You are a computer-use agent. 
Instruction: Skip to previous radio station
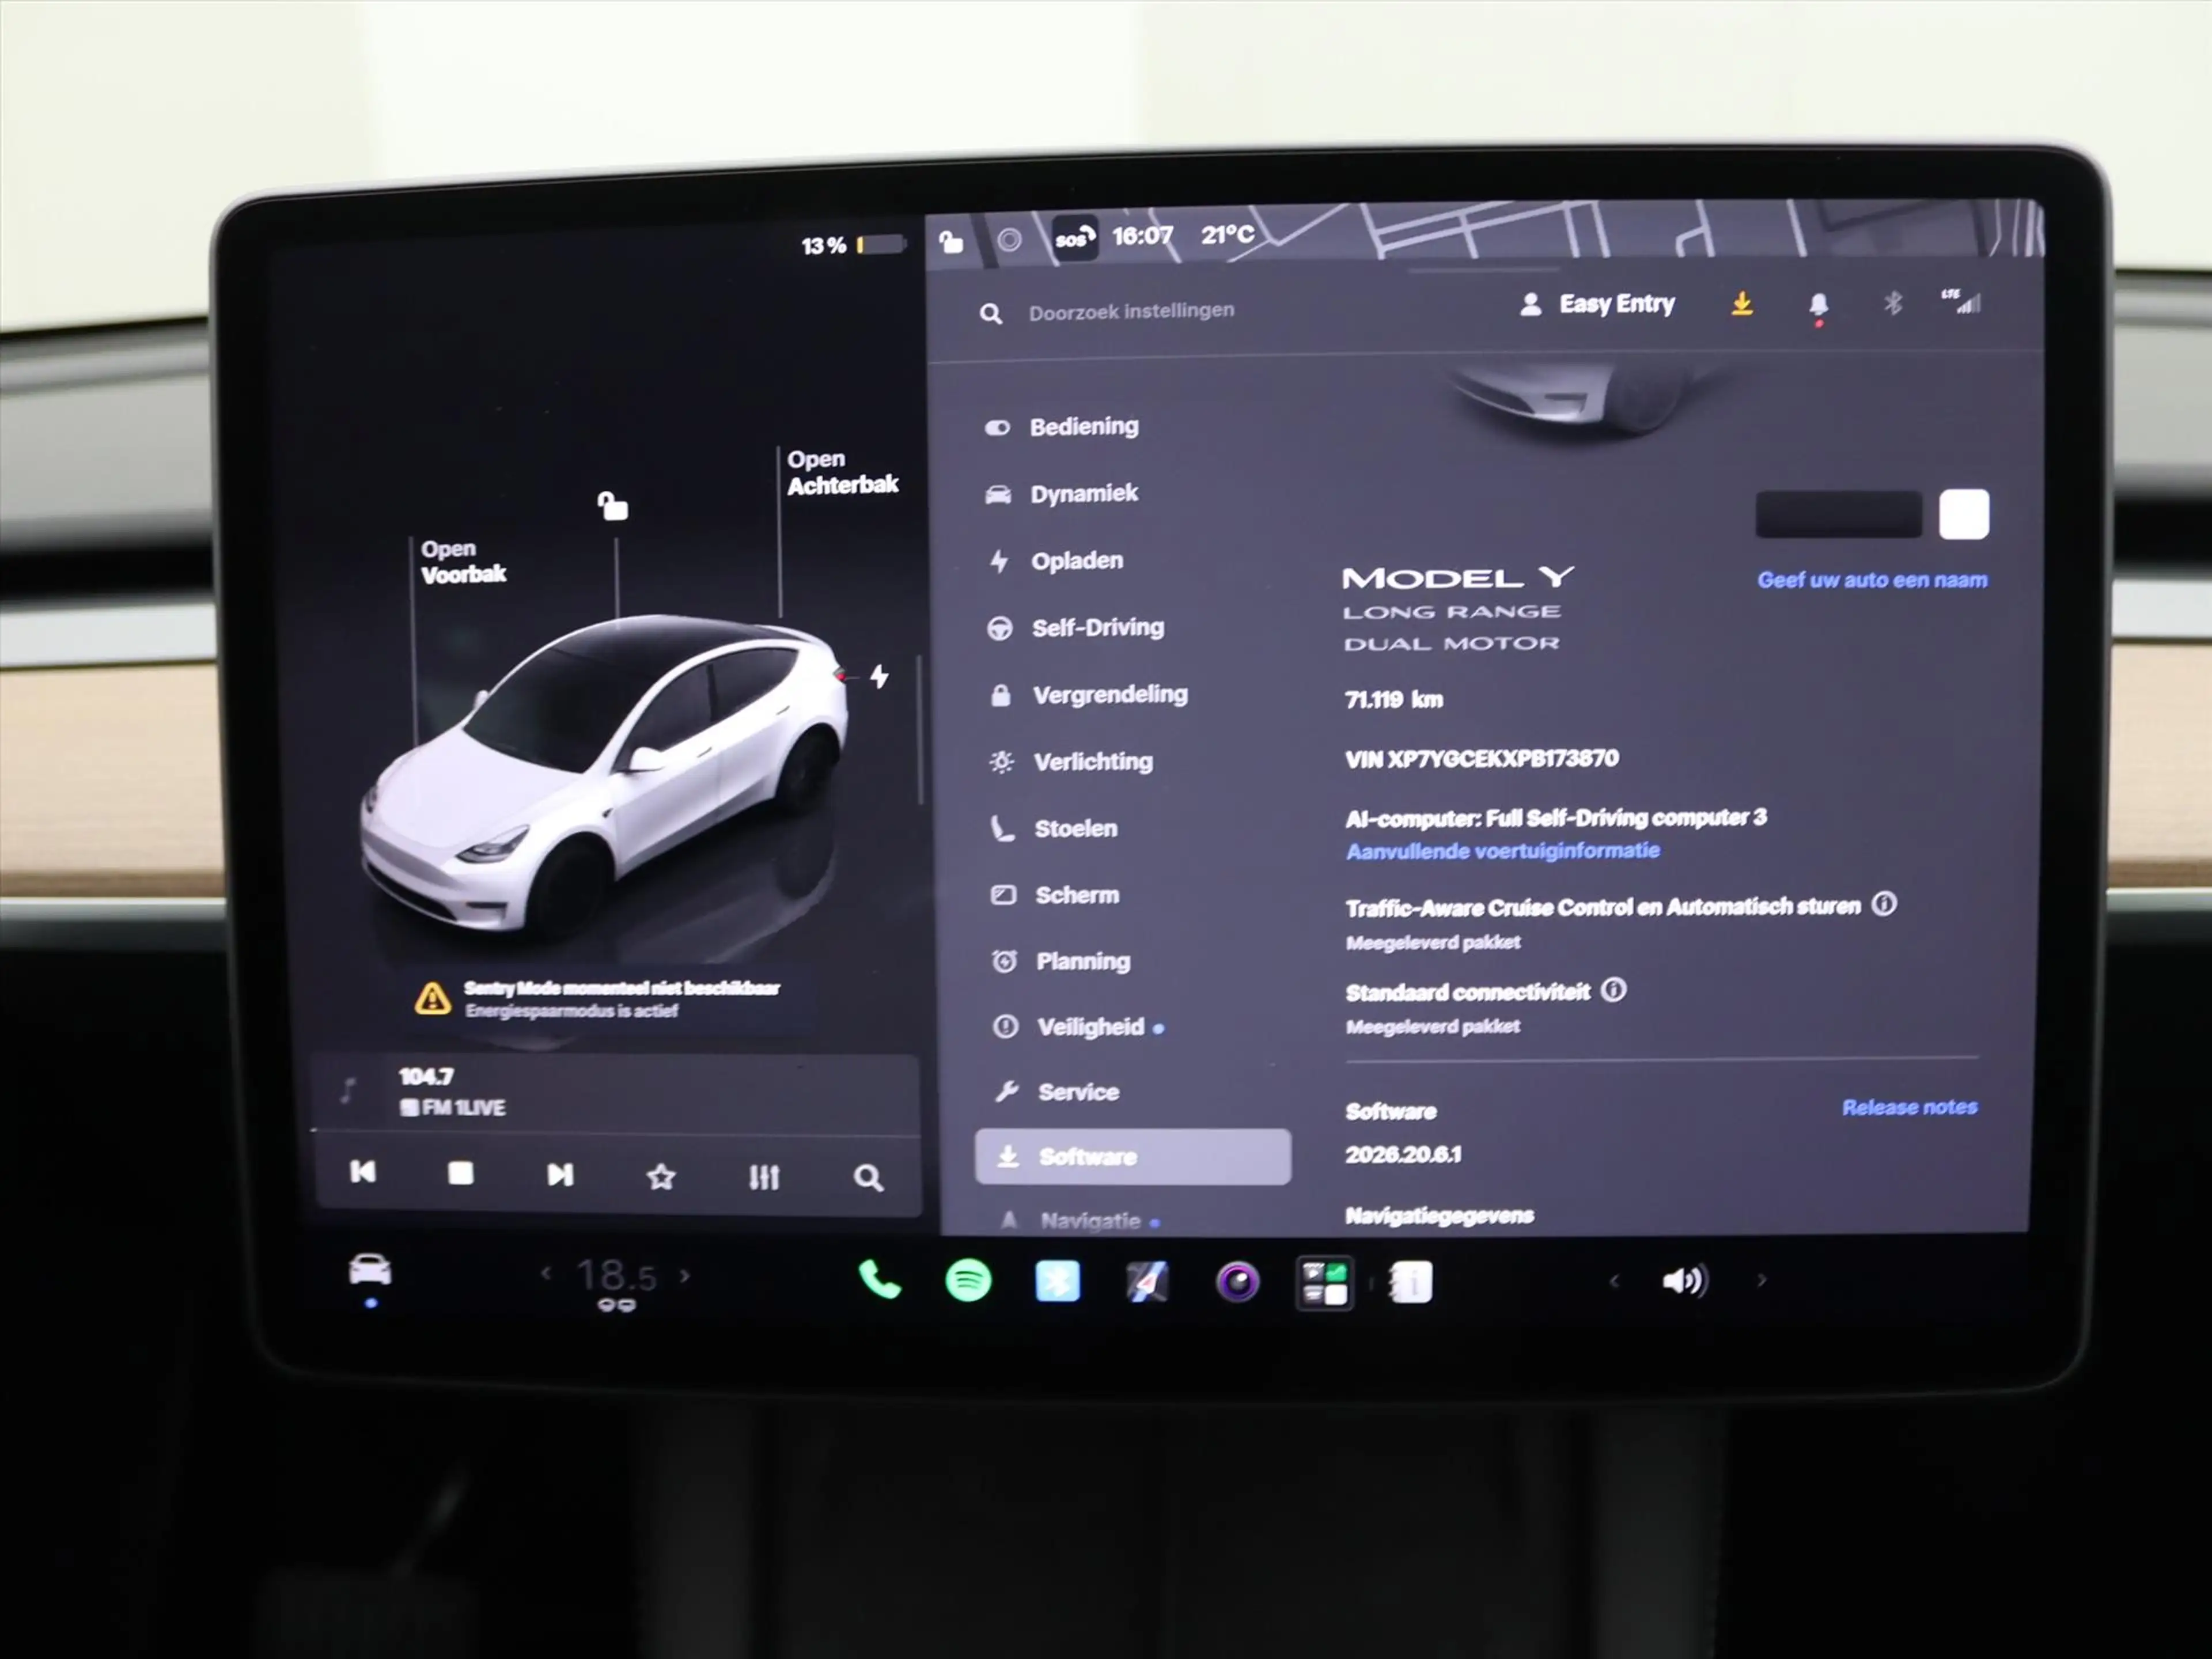pos(362,1171)
